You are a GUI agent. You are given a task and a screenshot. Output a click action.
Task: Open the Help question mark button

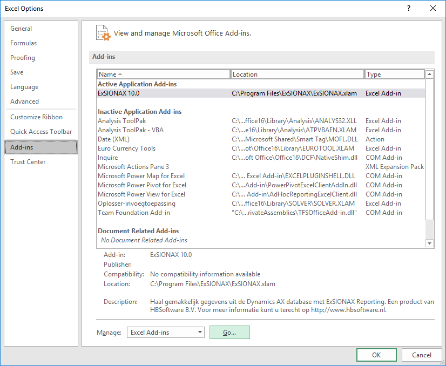tap(408, 8)
